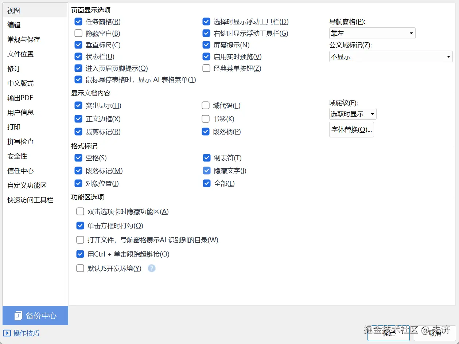Toggle the 启用实时预览 checkbox

click(x=206, y=57)
